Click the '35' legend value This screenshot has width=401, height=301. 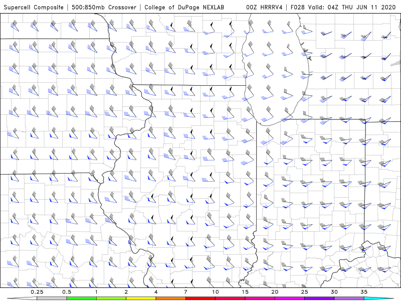(364, 292)
